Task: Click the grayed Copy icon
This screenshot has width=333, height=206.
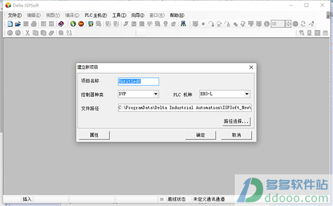Action: click(x=36, y=33)
